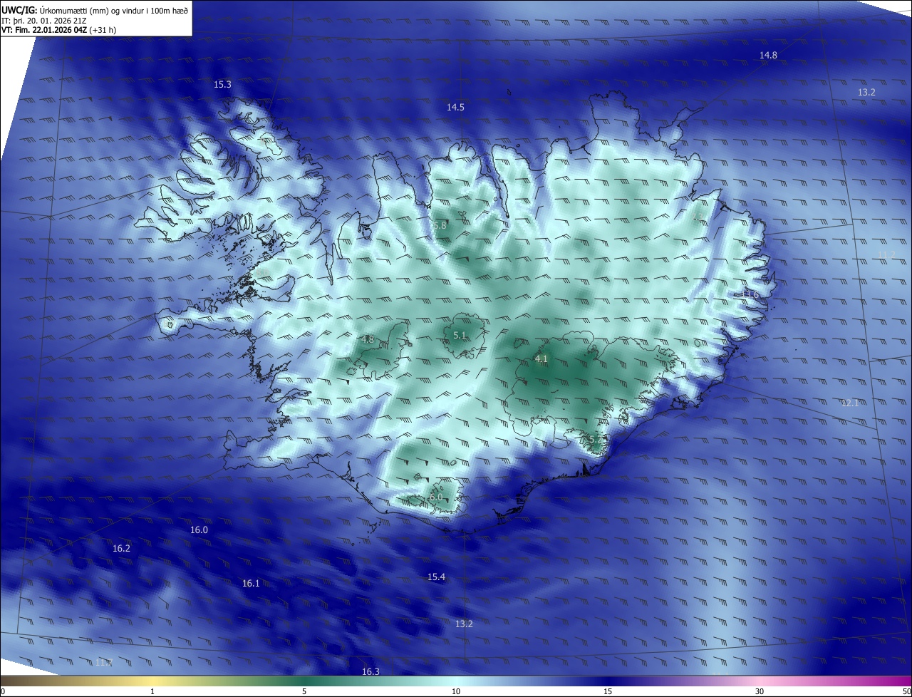The image size is (912, 697).
Task: Click the 11.7 value near the bottom-left corner
Action: coord(104,662)
